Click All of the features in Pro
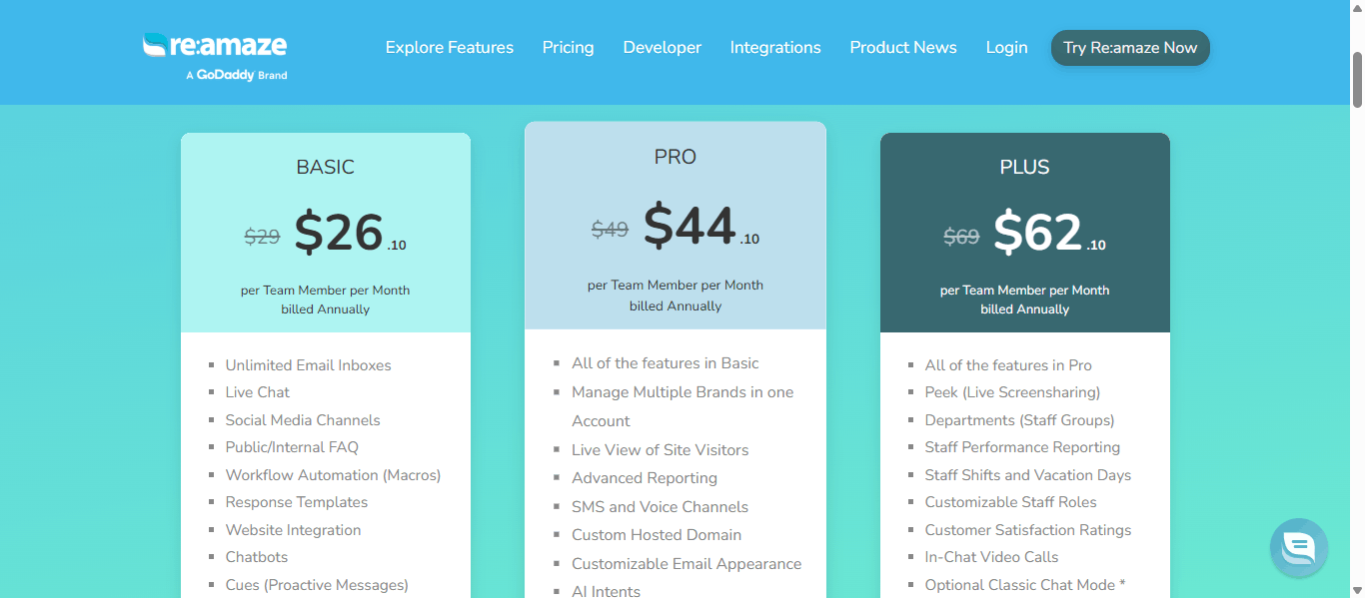The height and width of the screenshot is (598, 1365). [1008, 365]
